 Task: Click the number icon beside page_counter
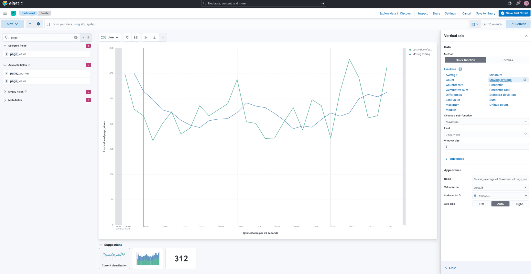pyautogui.click(x=7, y=73)
